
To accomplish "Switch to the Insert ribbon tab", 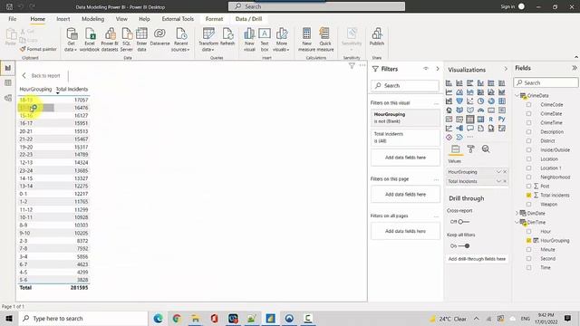I will coord(63,19).
